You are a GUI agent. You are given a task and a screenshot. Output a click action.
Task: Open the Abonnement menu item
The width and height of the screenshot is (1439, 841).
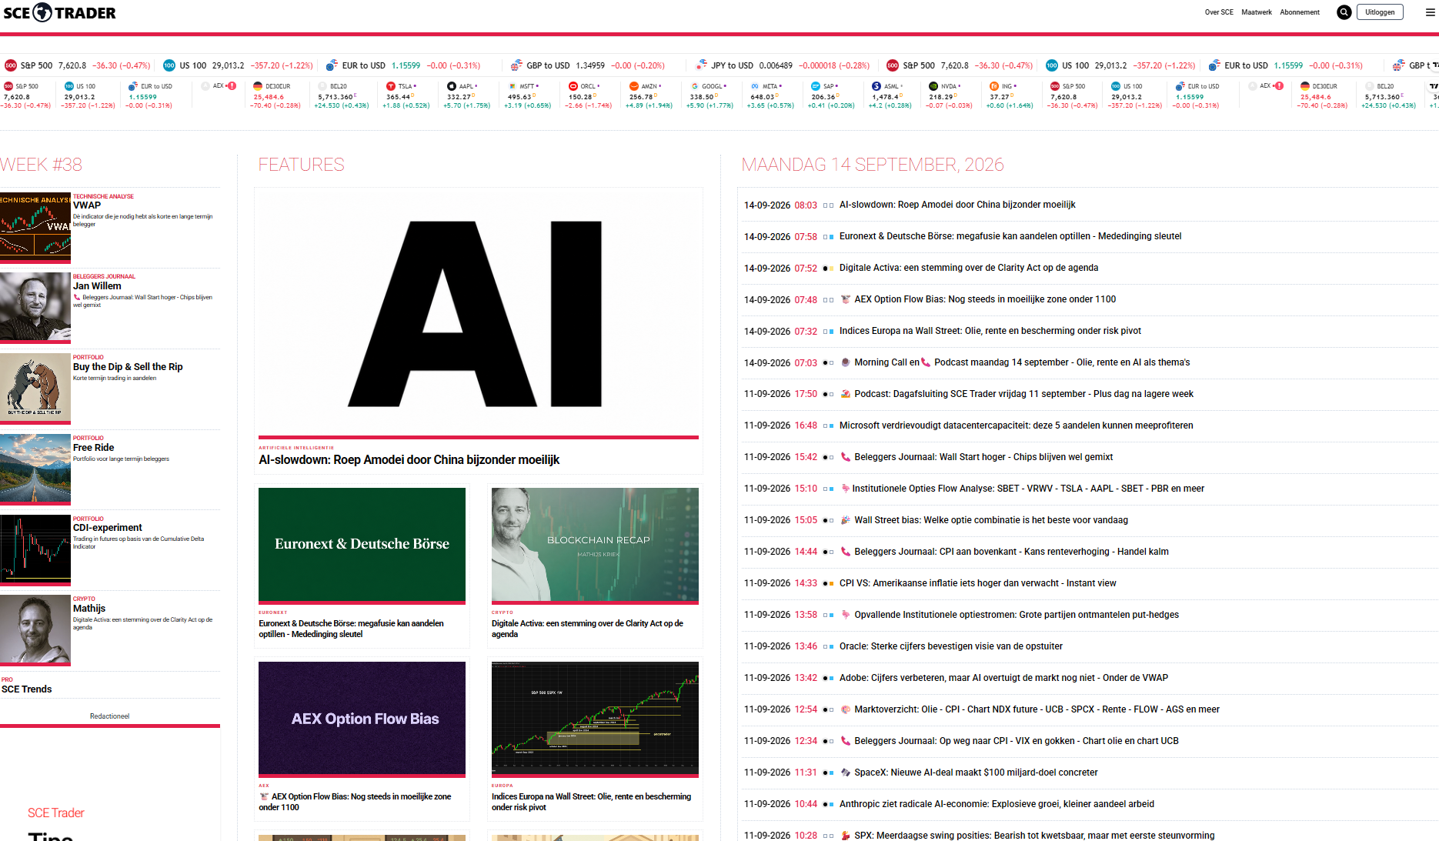(x=1300, y=12)
